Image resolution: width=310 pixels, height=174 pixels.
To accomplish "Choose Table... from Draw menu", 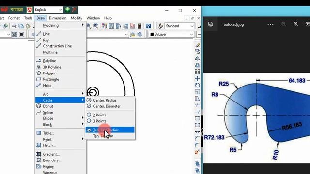I will point(61,133).
